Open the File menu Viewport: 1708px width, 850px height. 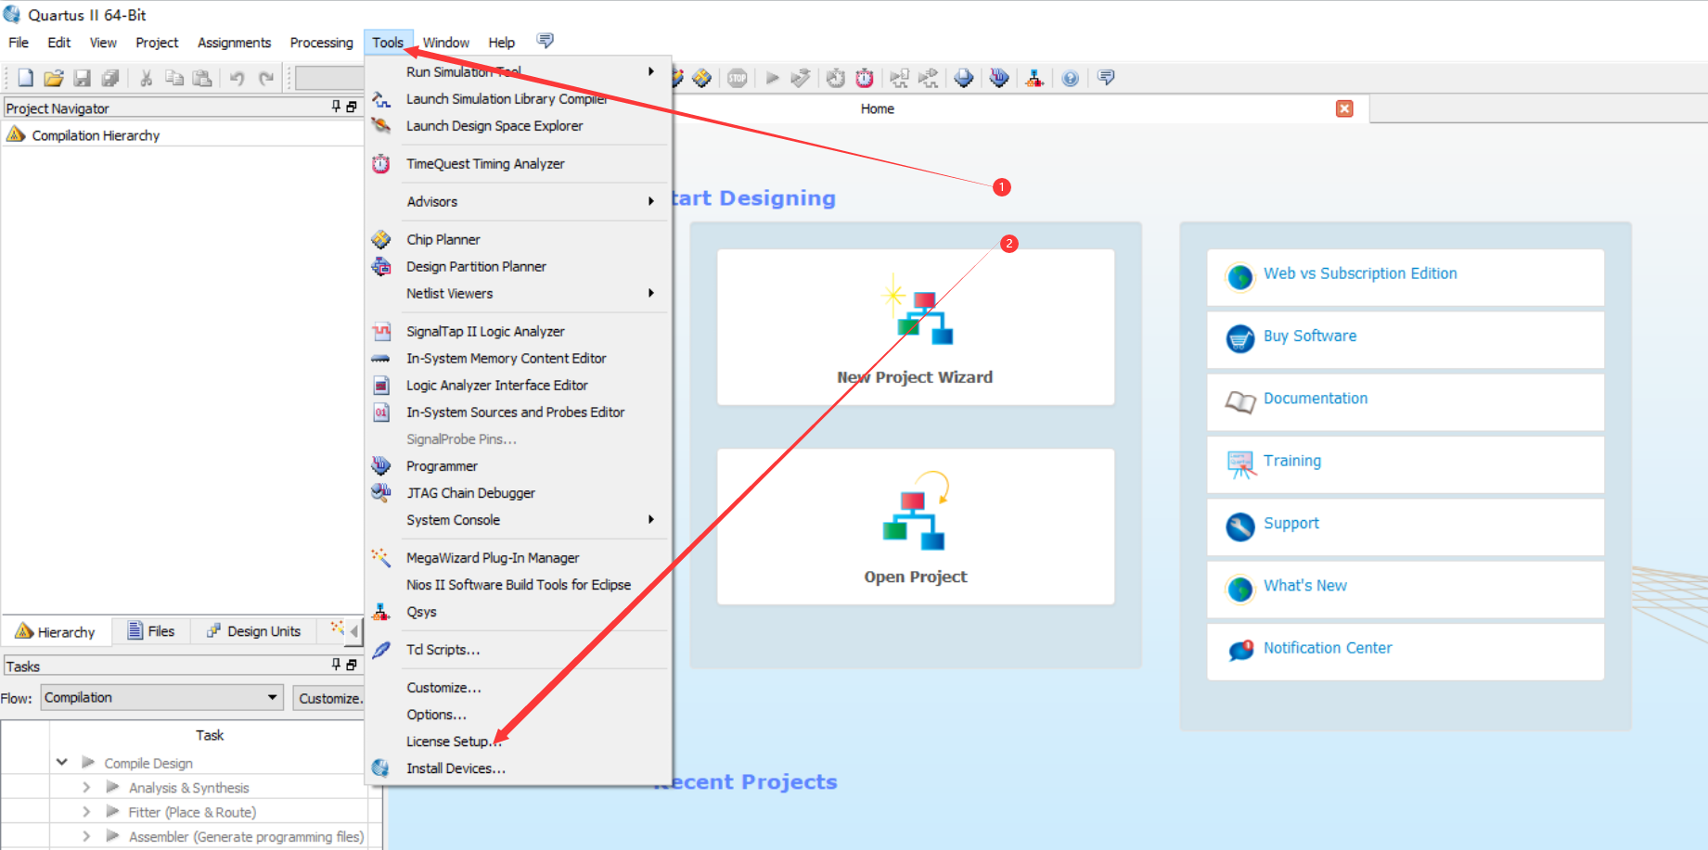tap(19, 43)
